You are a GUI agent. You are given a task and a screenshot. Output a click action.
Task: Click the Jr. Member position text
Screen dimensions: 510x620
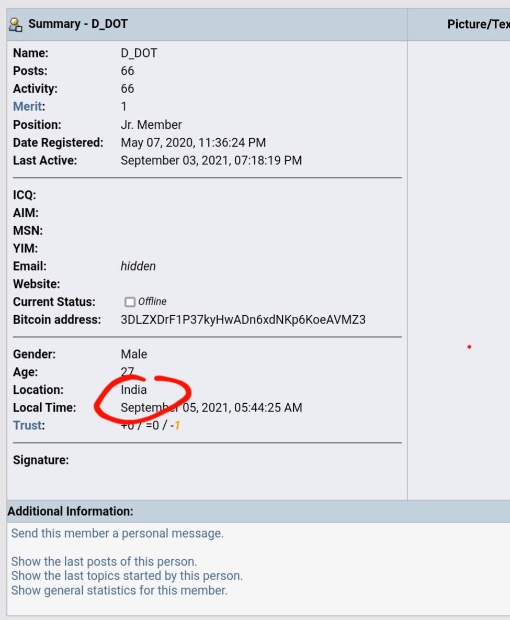151,125
